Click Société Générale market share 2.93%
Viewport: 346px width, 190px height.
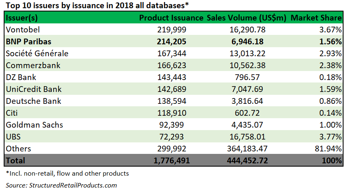pyautogui.click(x=330, y=54)
